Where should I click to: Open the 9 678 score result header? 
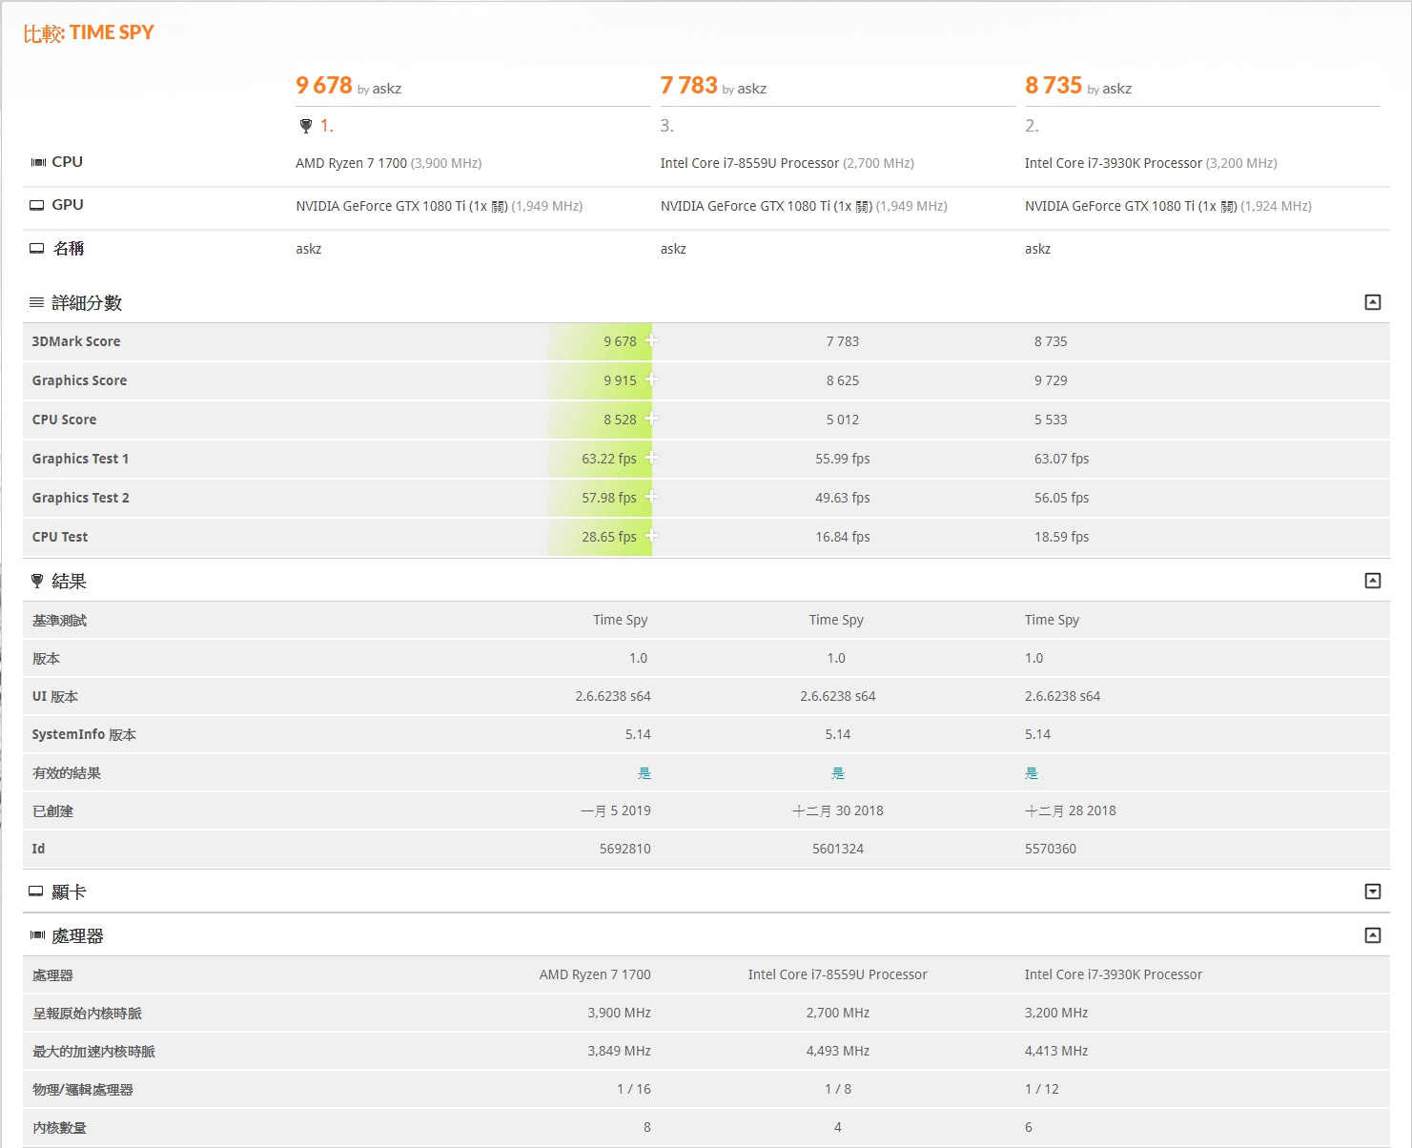324,86
